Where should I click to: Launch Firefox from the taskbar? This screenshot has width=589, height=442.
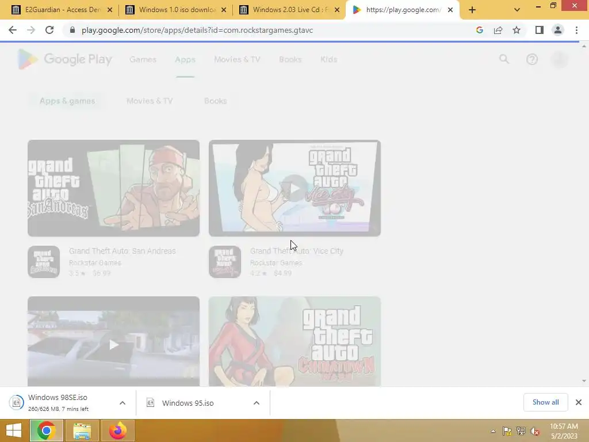tap(117, 430)
